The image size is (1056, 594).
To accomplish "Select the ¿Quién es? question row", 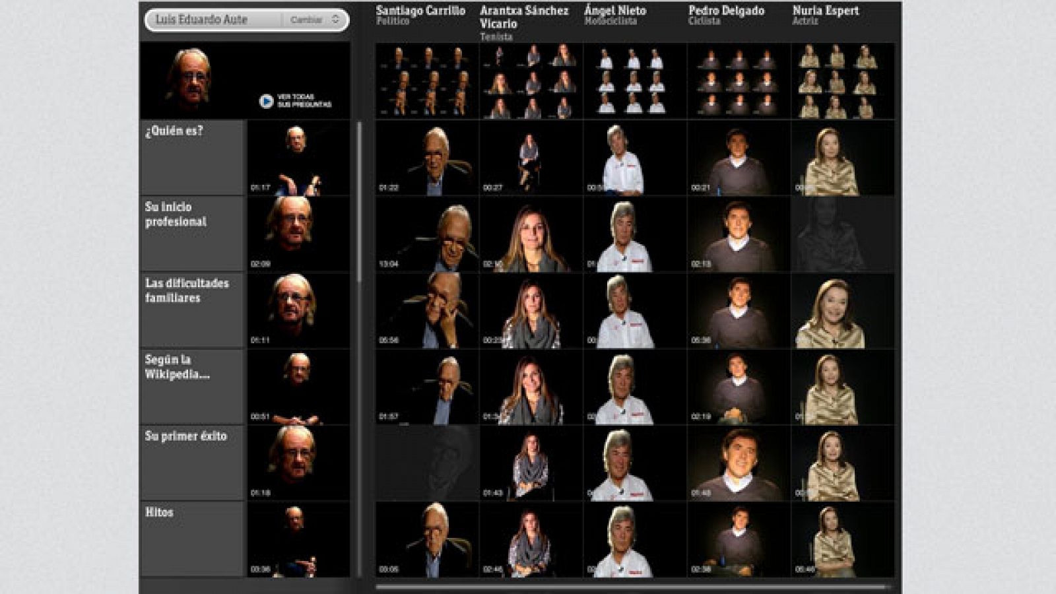I will click(x=191, y=157).
